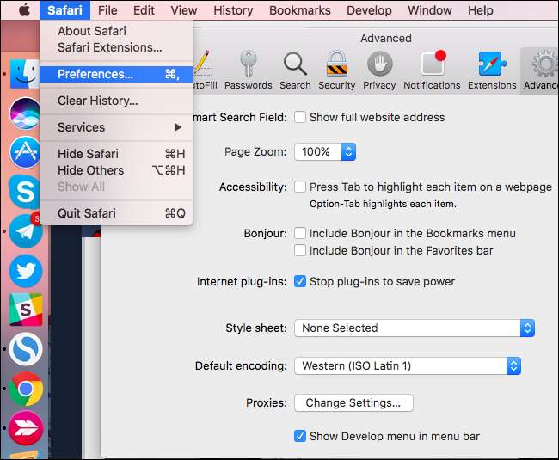Image resolution: width=559 pixels, height=460 pixels.
Task: Open Twitter from the Dock
Action: (x=25, y=271)
